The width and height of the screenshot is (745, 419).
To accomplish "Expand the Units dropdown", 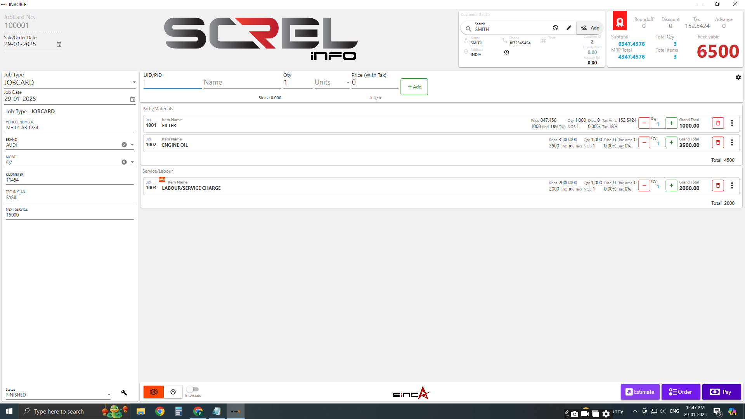I will point(348,82).
